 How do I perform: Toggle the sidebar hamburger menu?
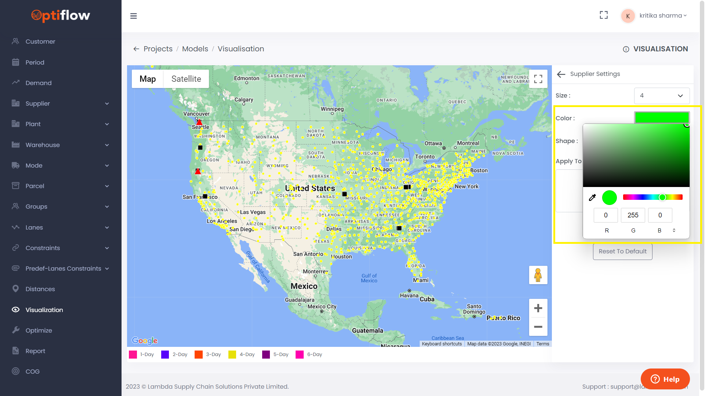pyautogui.click(x=133, y=16)
